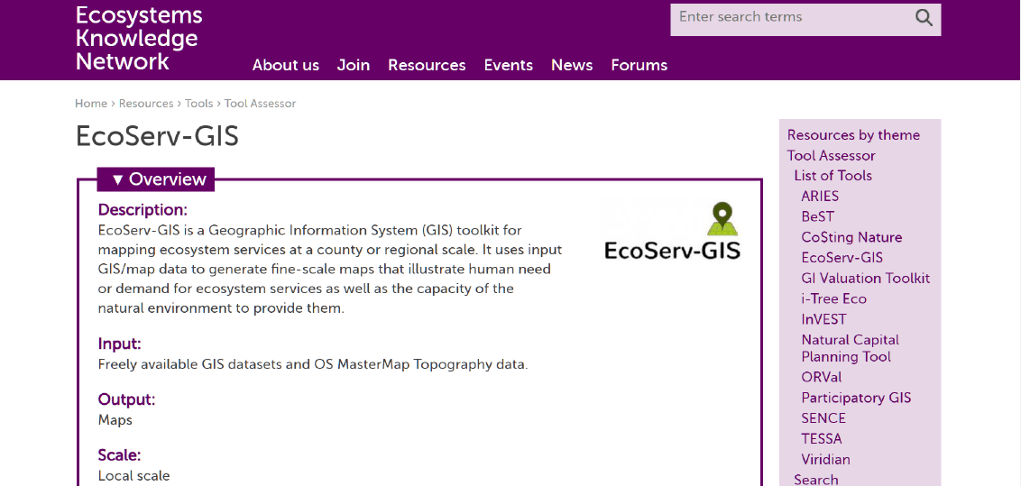Open GI Valuation Toolkit sidebar link
The image size is (1021, 486).
click(x=865, y=279)
